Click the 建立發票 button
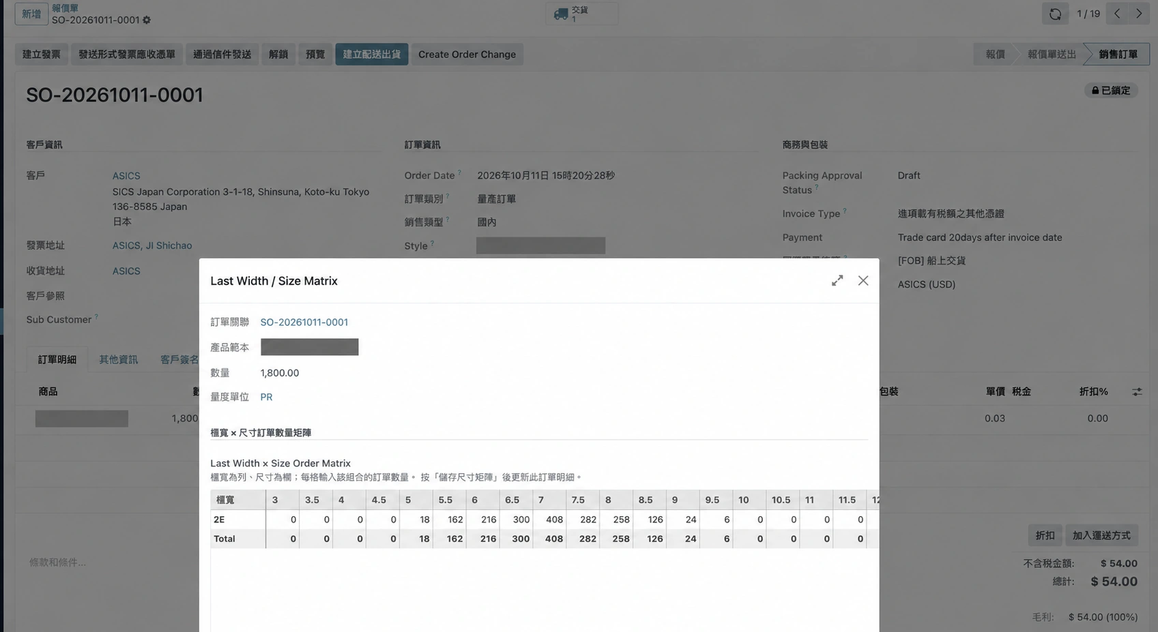This screenshot has height=632, width=1158. (x=42, y=55)
